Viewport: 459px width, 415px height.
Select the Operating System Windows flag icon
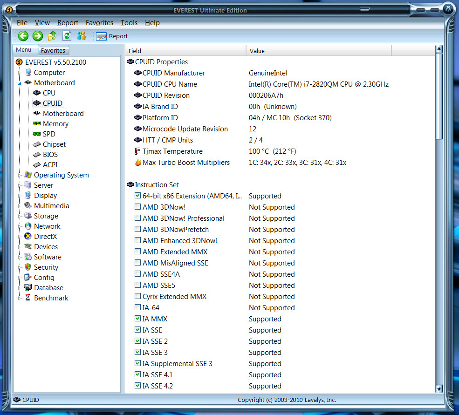28,175
